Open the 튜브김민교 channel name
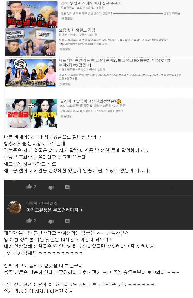 point(68,8)
